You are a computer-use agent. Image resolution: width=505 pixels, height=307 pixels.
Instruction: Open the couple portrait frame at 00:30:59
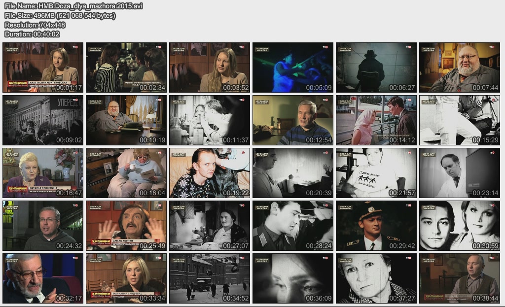(x=459, y=226)
